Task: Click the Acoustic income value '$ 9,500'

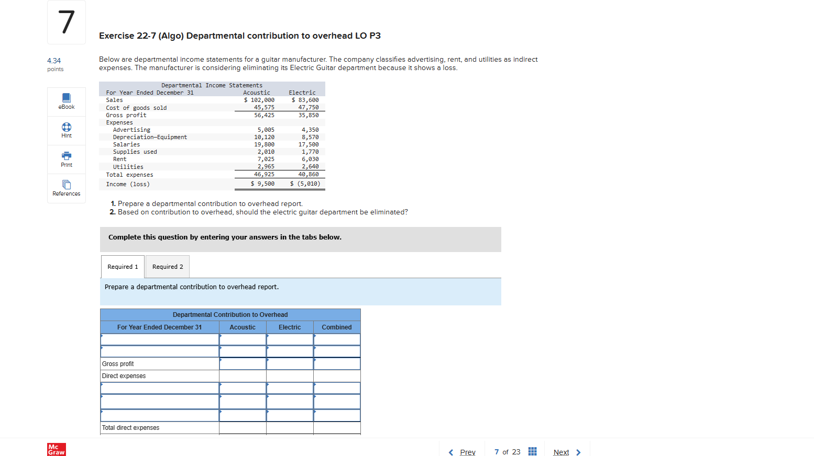Action: point(262,184)
